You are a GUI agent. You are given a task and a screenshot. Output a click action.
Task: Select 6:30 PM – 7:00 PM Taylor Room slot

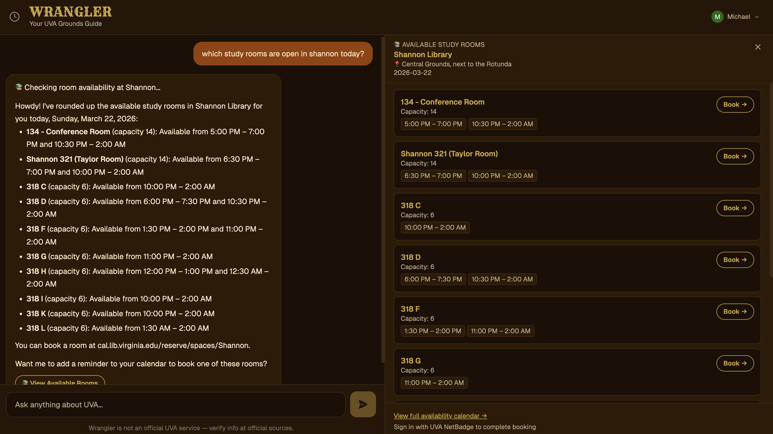pos(433,175)
